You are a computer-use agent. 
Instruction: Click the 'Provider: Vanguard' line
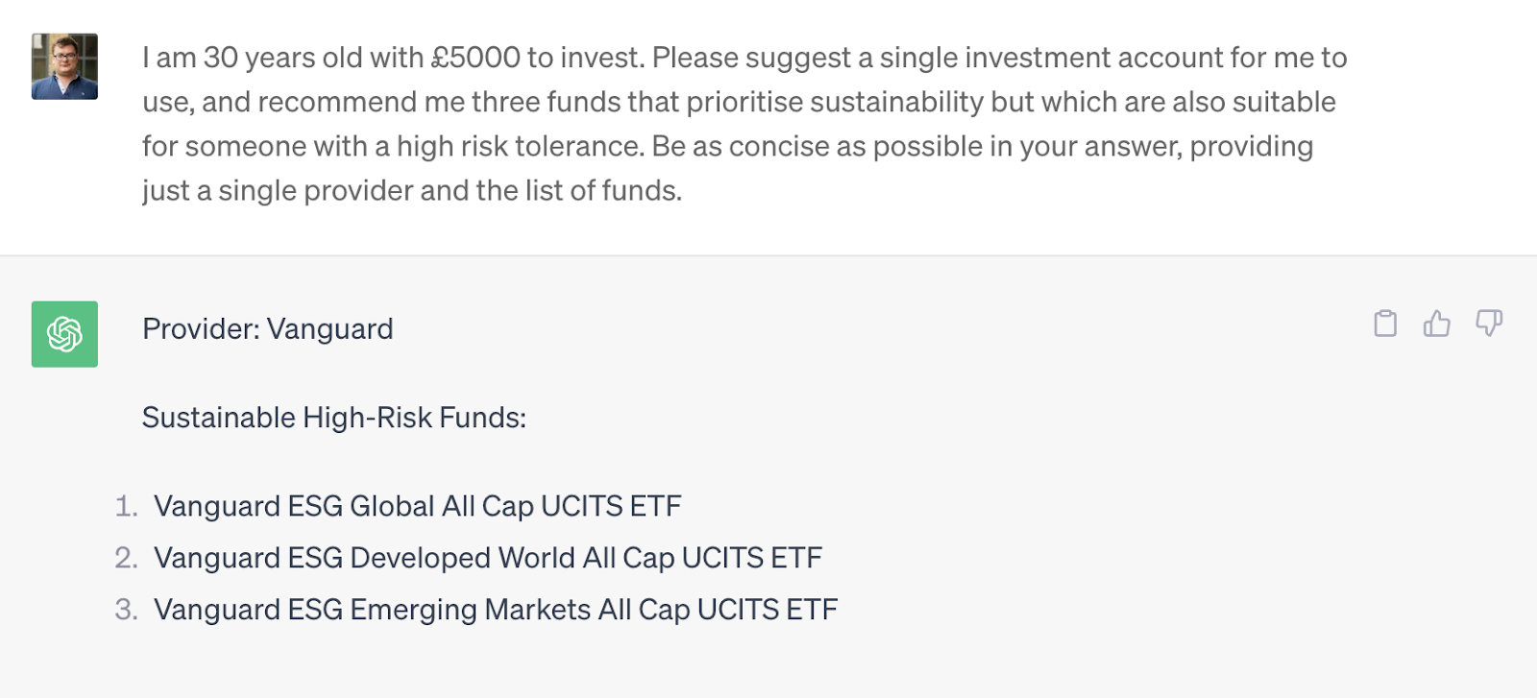267,329
